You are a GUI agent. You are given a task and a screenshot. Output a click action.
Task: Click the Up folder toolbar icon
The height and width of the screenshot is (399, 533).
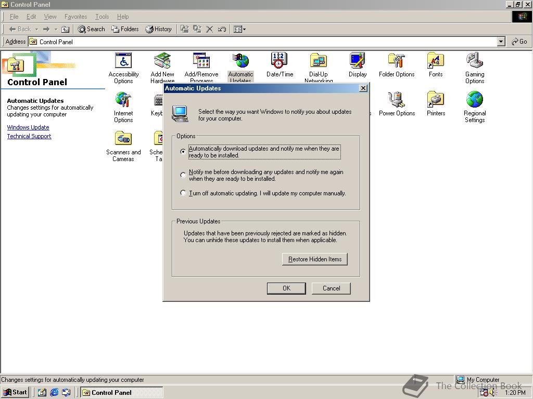click(65, 30)
